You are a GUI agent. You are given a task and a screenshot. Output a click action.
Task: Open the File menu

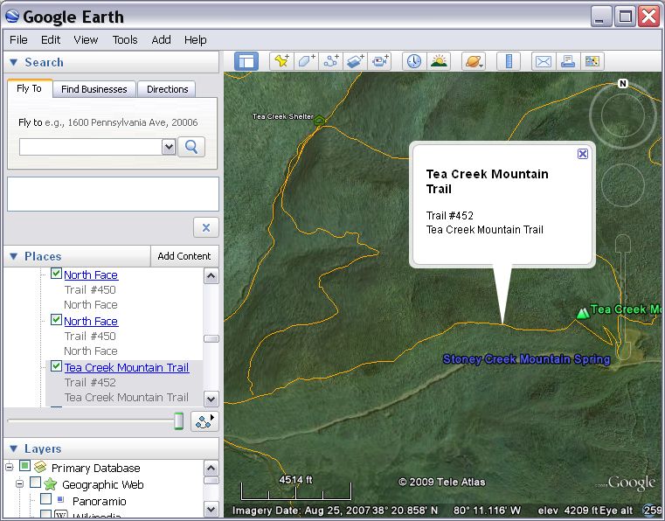pos(18,40)
